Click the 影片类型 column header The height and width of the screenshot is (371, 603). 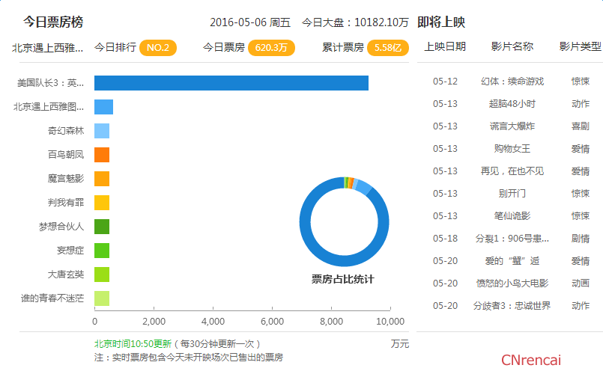pyautogui.click(x=580, y=46)
